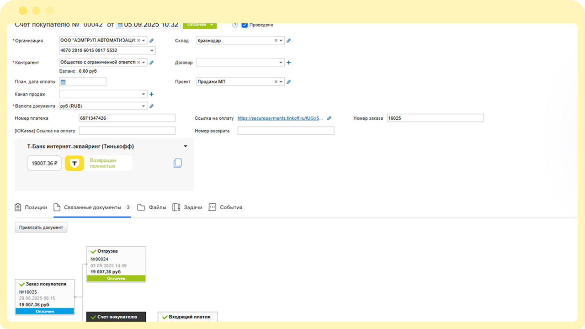This screenshot has height=329, width=585.
Task: Add a new Канал продаж with plus icon
Action: pyautogui.click(x=152, y=94)
